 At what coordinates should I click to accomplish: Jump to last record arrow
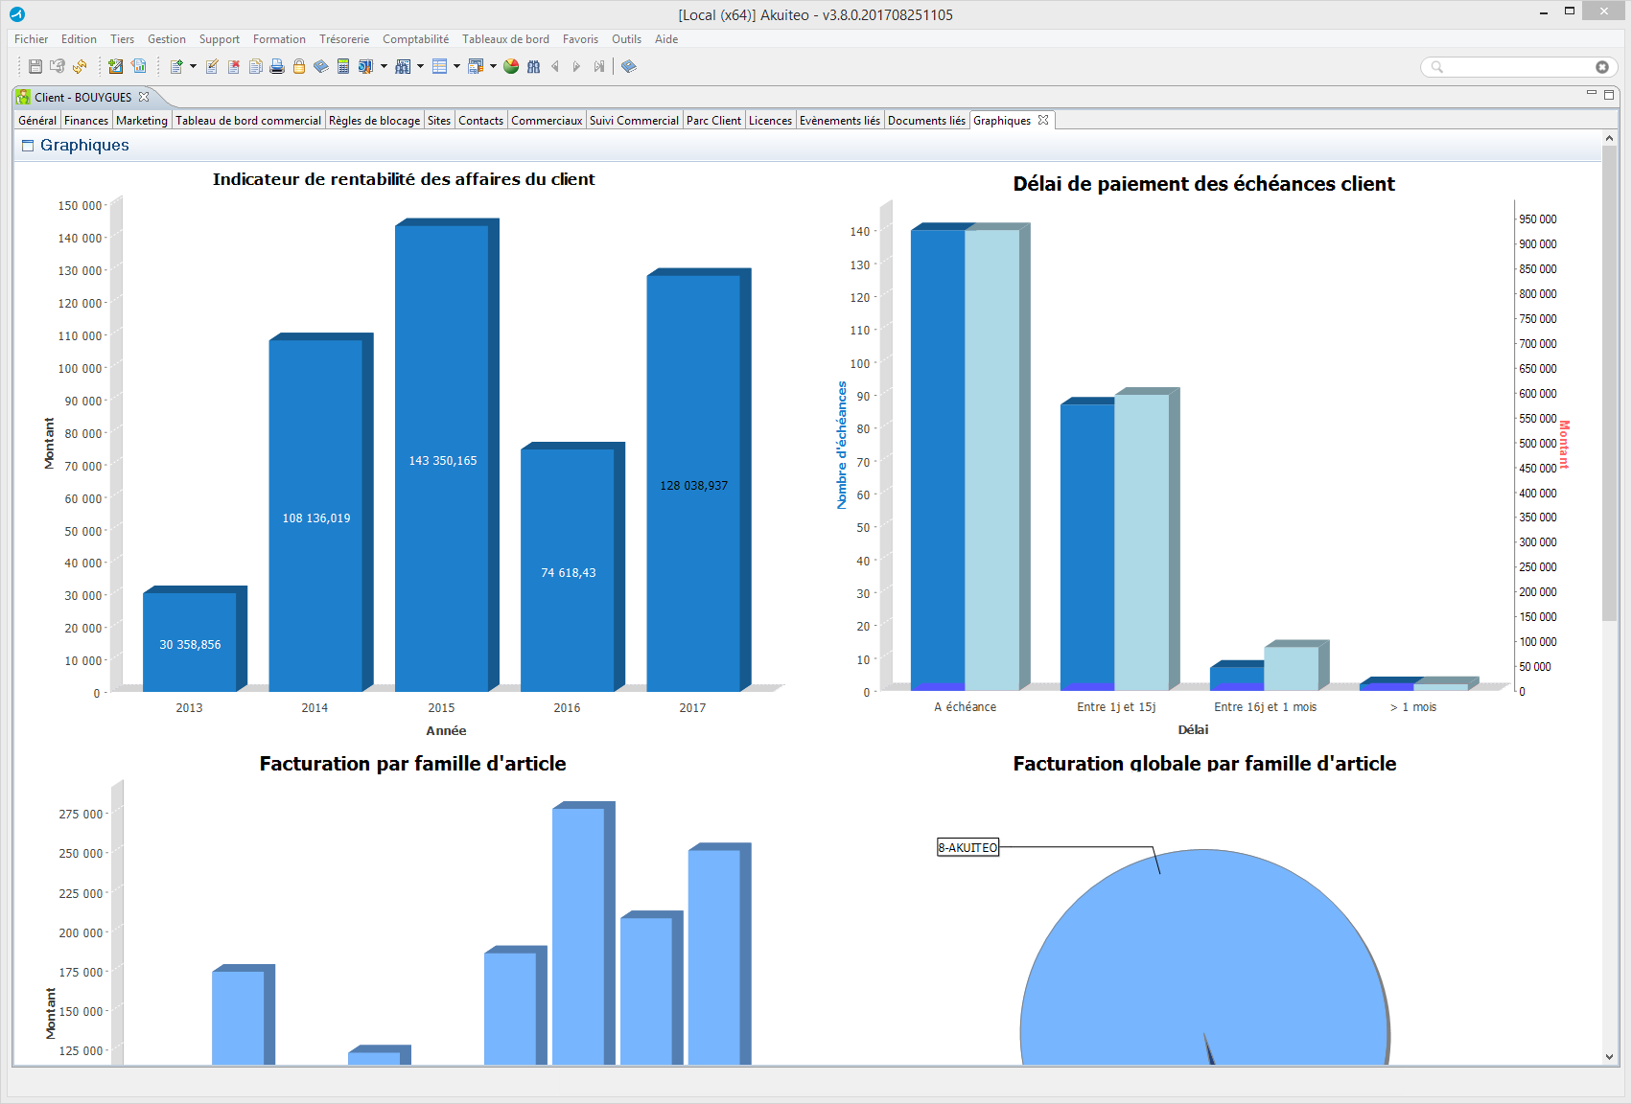(x=599, y=66)
